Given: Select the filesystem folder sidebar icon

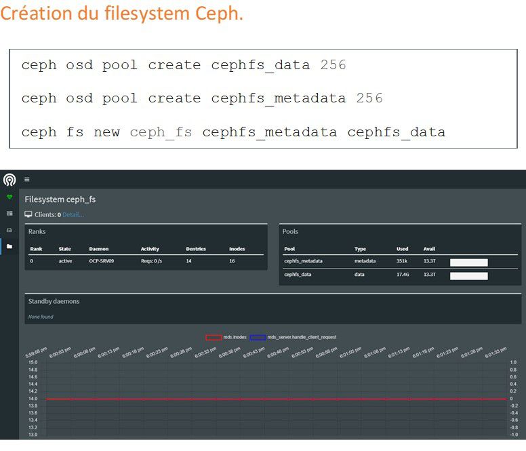Looking at the screenshot, I should [9, 246].
